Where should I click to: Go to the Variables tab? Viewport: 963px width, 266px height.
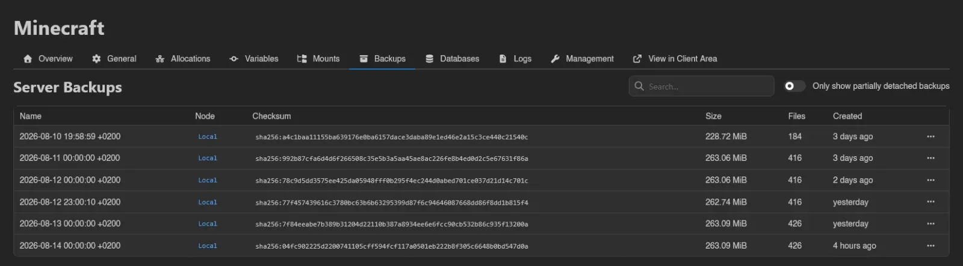pos(253,59)
